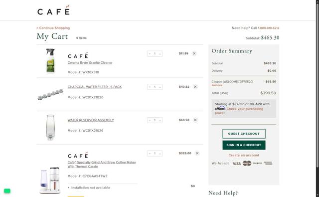Open WATER RESERVOIR ASSEMBLY product link
This screenshot has width=319, height=197.
pos(91,120)
